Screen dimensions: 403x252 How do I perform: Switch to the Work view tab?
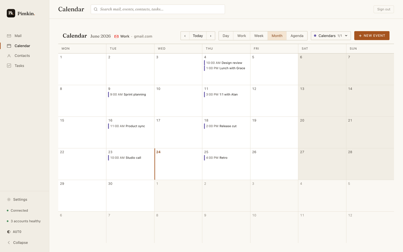click(242, 36)
